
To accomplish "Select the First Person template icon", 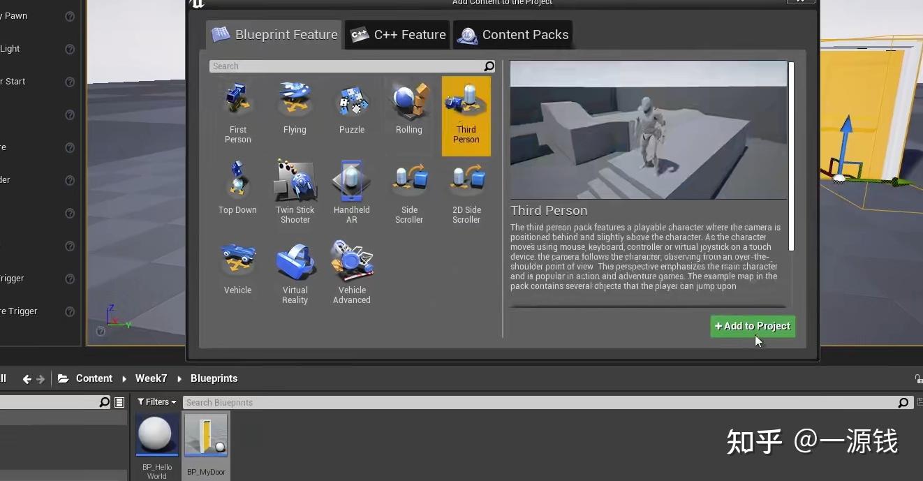I will pos(238,100).
